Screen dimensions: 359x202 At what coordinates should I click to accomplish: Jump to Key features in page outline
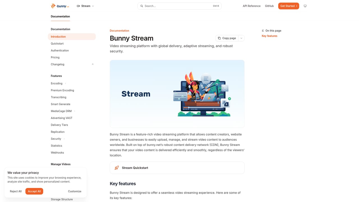pos(270,36)
